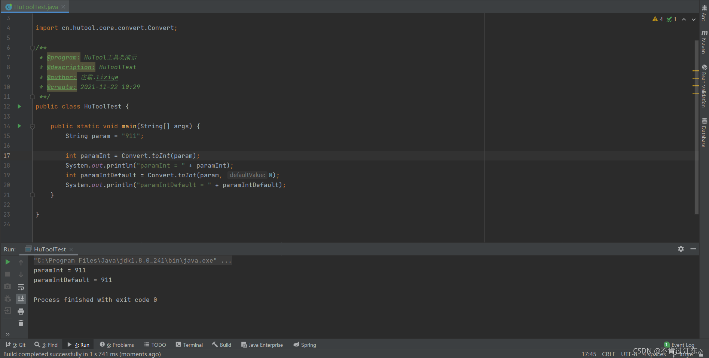
Task: Expand hidden Run toolbar actions chevron
Action: click(x=8, y=334)
